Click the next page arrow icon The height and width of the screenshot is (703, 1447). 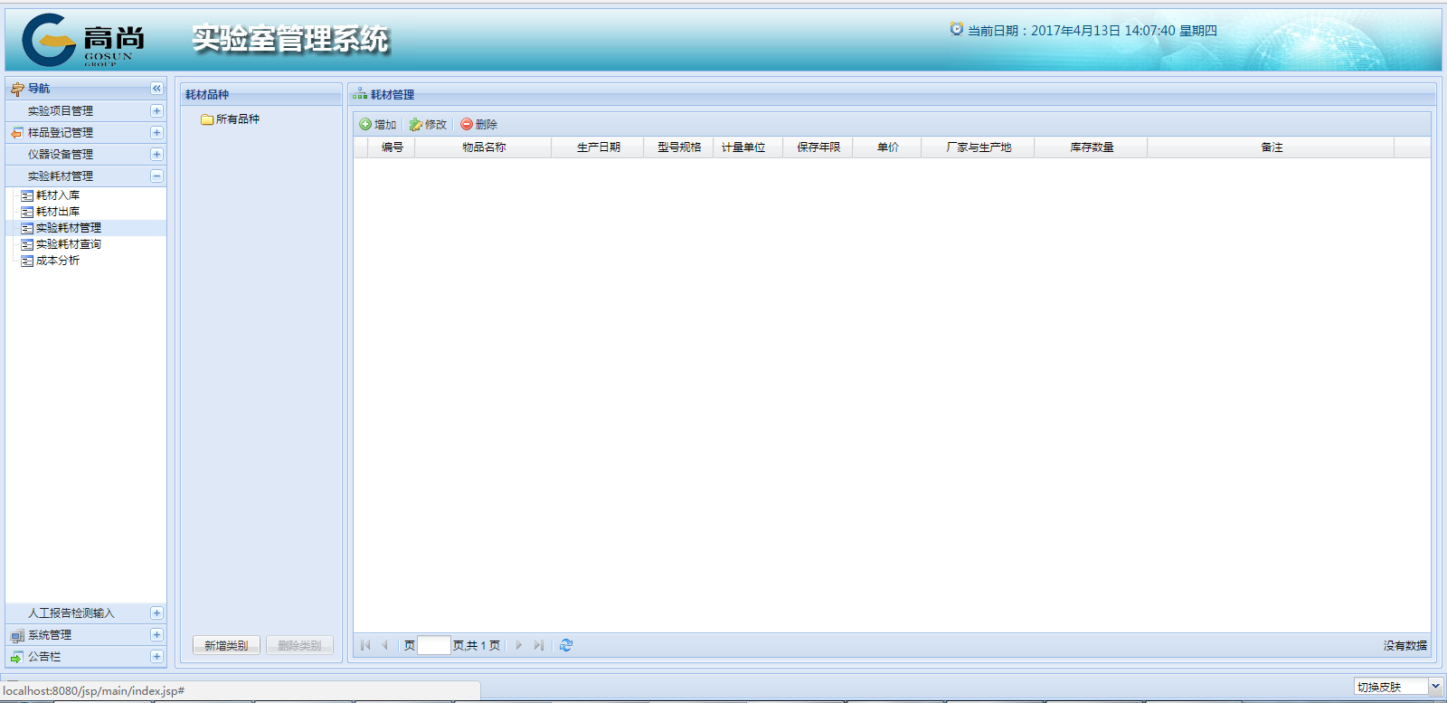point(519,645)
